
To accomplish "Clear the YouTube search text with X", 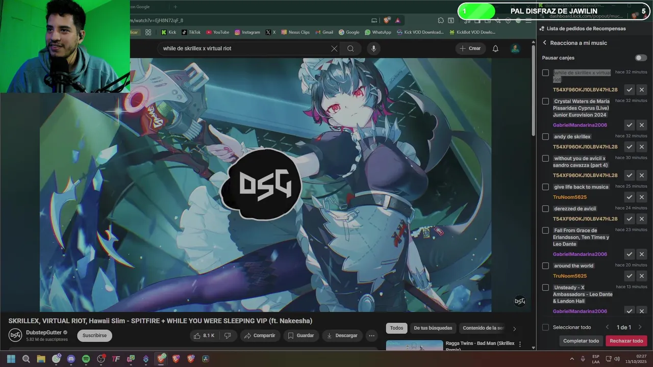I will pos(334,48).
